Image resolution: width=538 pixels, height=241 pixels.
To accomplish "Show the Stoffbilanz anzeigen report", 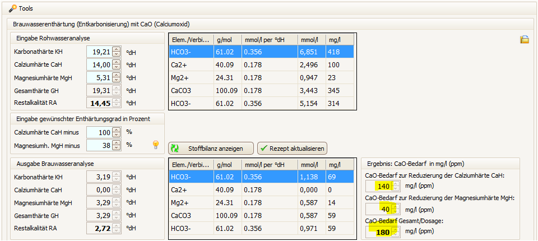I will coord(211,149).
